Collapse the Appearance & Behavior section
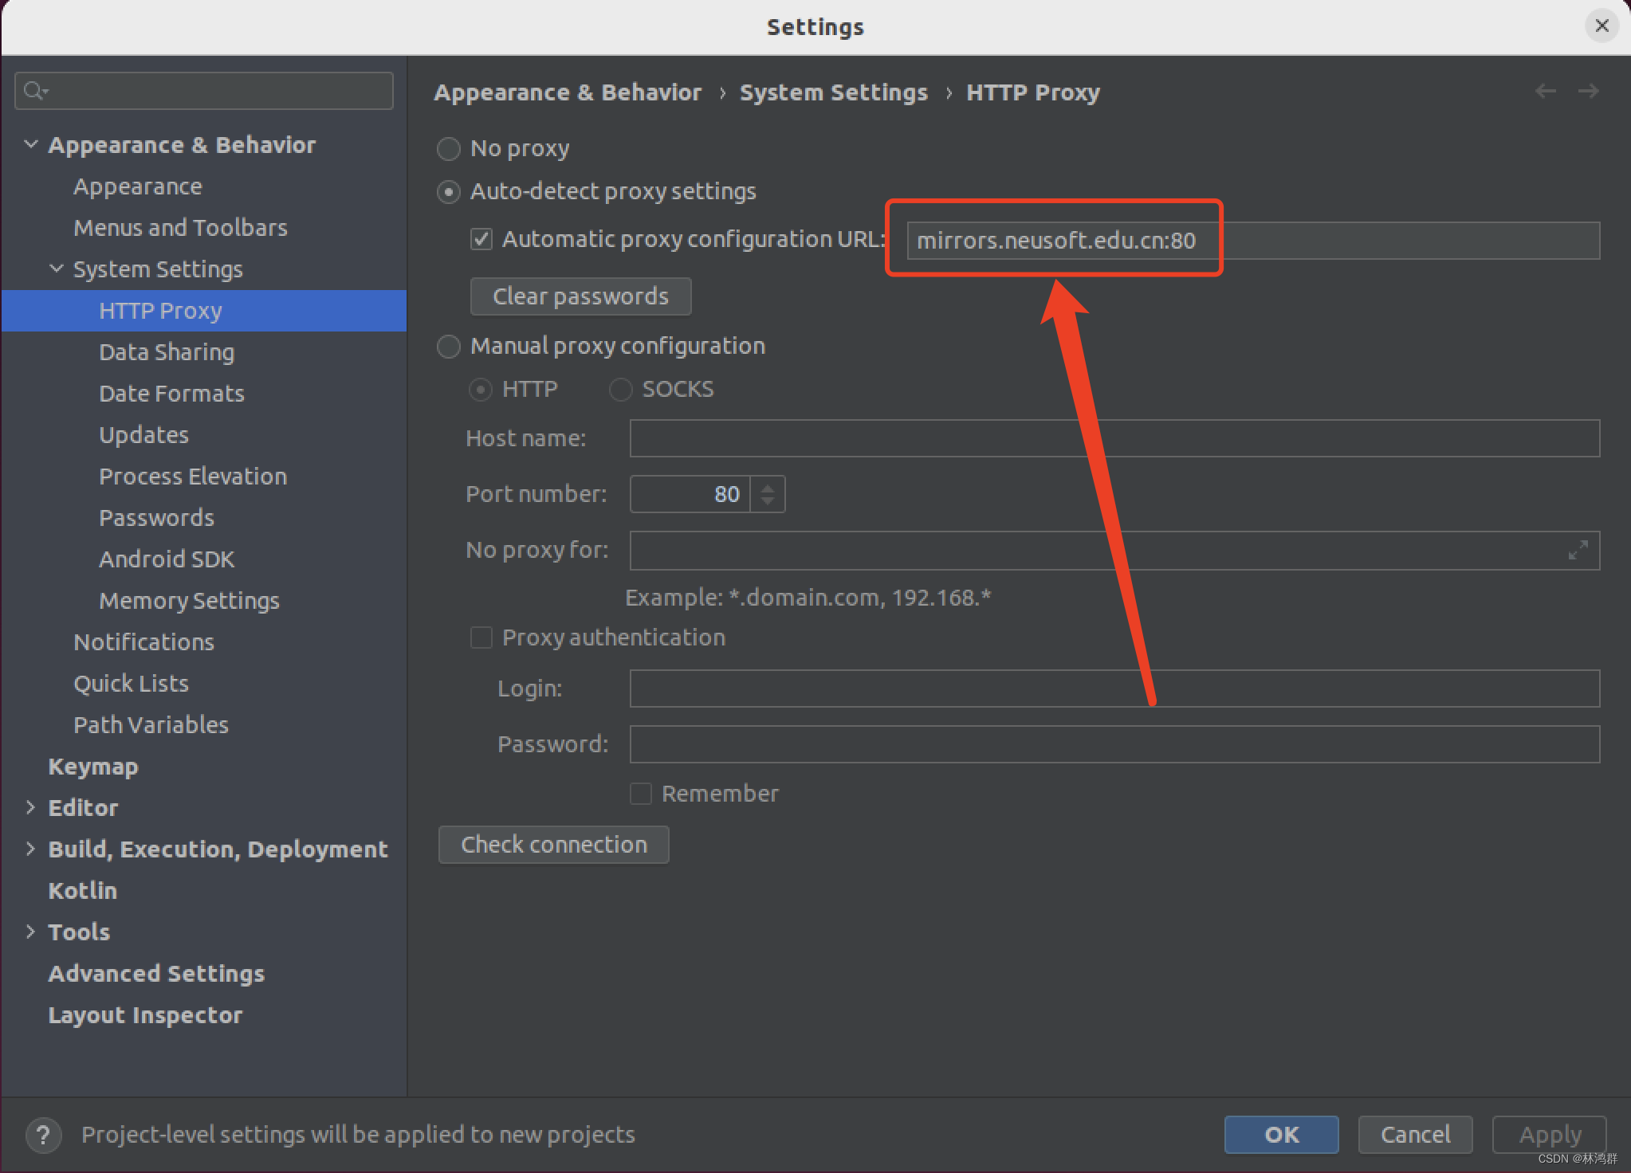The height and width of the screenshot is (1173, 1631). (31, 144)
